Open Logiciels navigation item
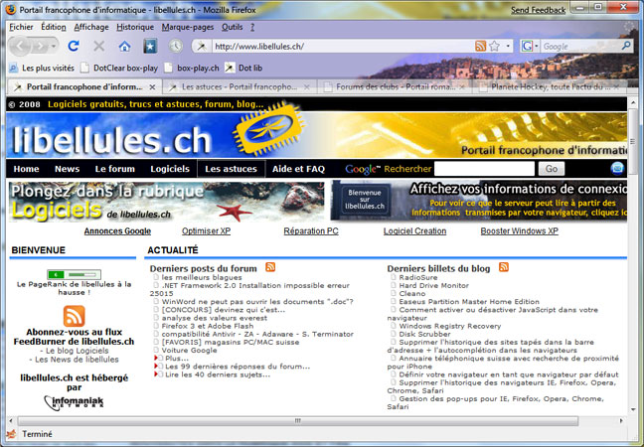Screen dimensions: 644x447 point(170,169)
